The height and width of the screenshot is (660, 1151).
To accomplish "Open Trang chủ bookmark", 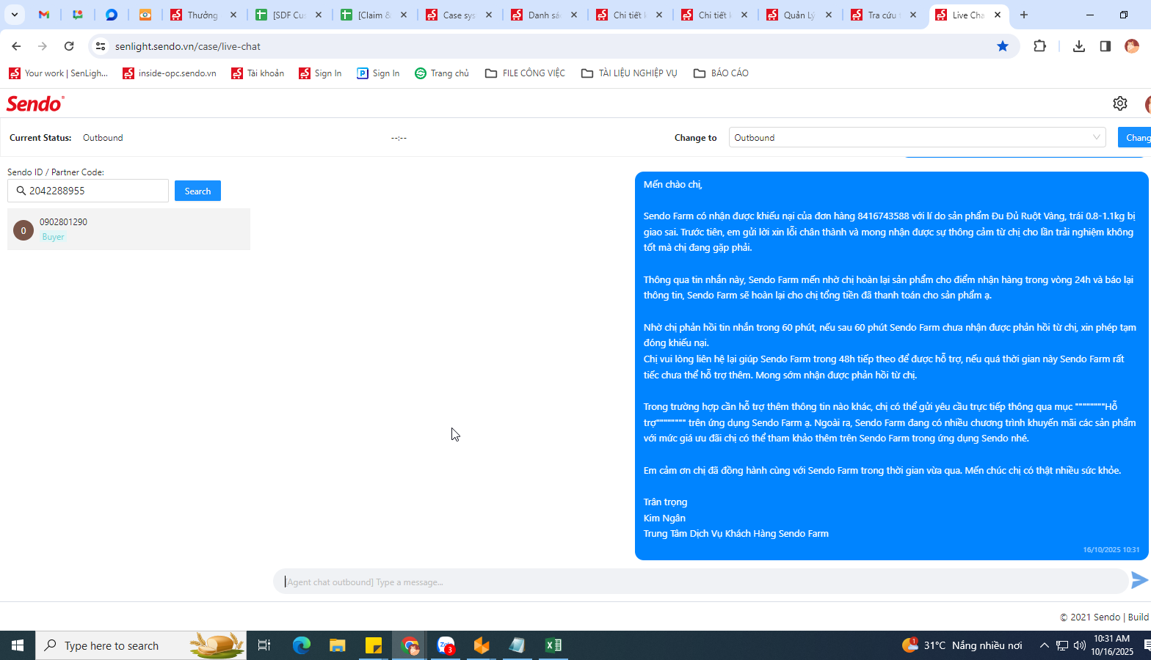I will pos(442,73).
